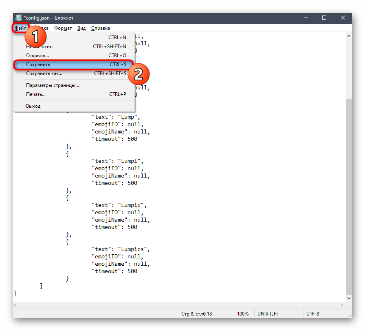
Task: Select Новое окно menu entry
Action: tap(74, 47)
